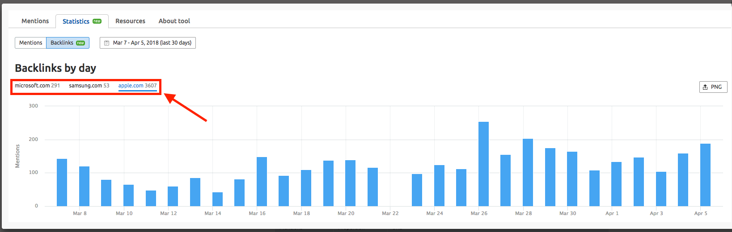Click the Mar 8 axis label
The height and width of the screenshot is (232, 732).
coord(80,213)
